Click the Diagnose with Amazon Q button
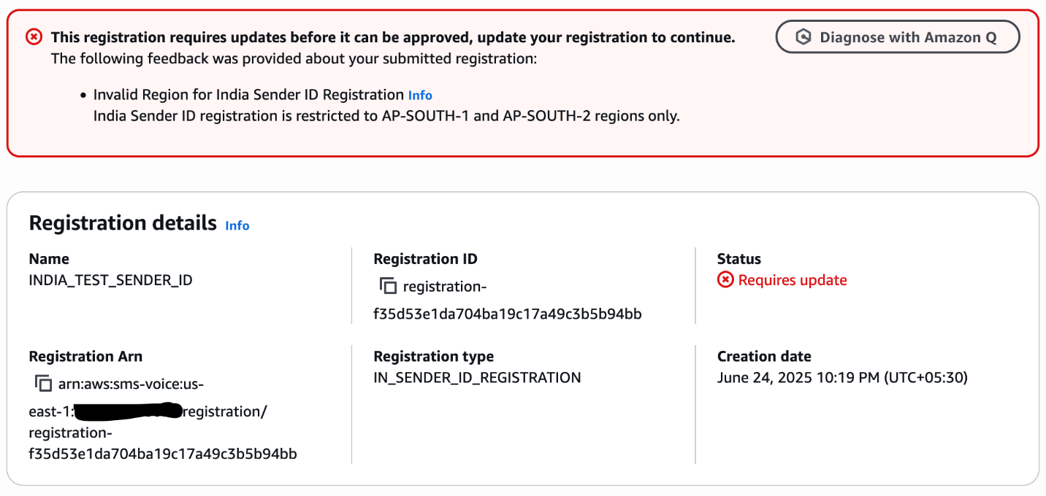The image size is (1046, 496). (x=898, y=37)
